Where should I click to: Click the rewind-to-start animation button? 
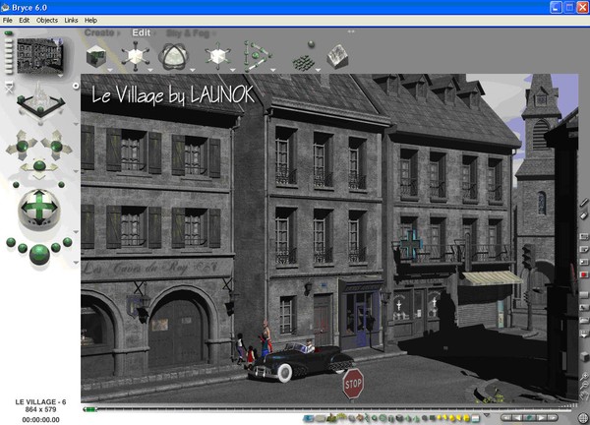(x=506, y=417)
